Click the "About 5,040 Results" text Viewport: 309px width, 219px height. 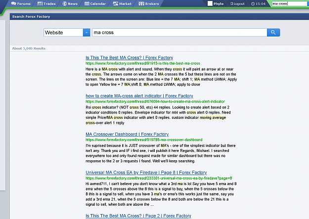point(29,48)
